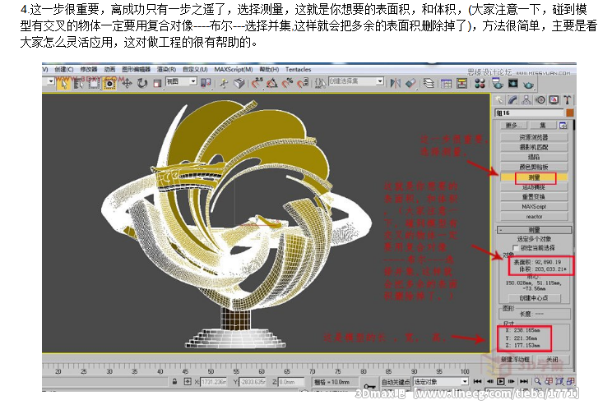
Task: Click the orange object color swatch
Action: click(568, 113)
